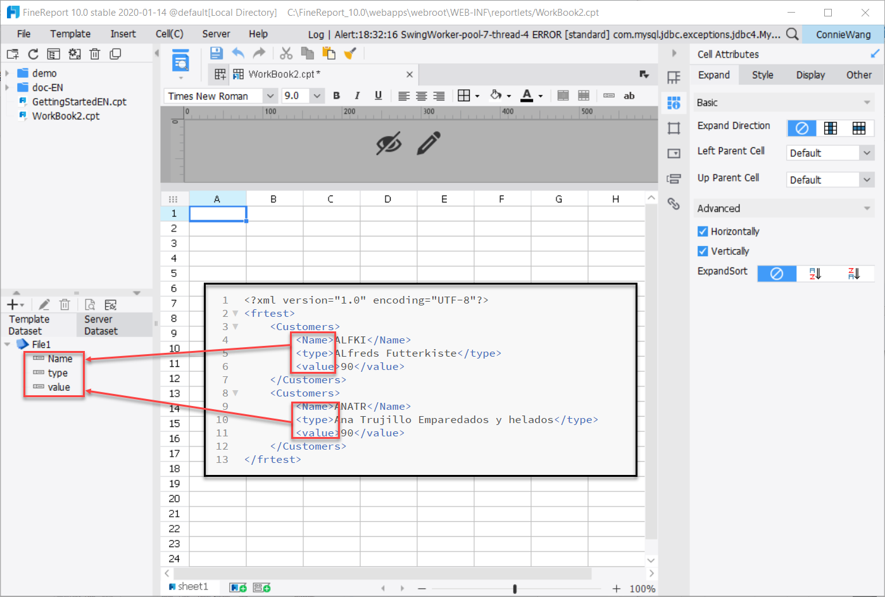Screen dimensions: 885x597
Task: Preview dataset with the data query icon
Action: click(90, 304)
